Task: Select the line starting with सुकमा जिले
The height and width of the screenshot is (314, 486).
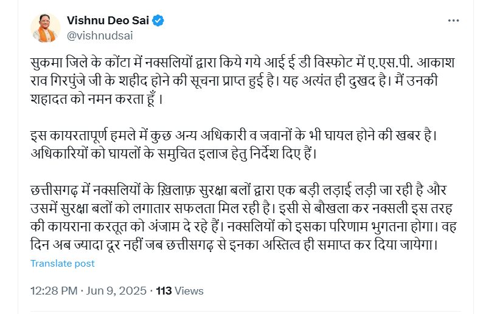Action: point(242,63)
